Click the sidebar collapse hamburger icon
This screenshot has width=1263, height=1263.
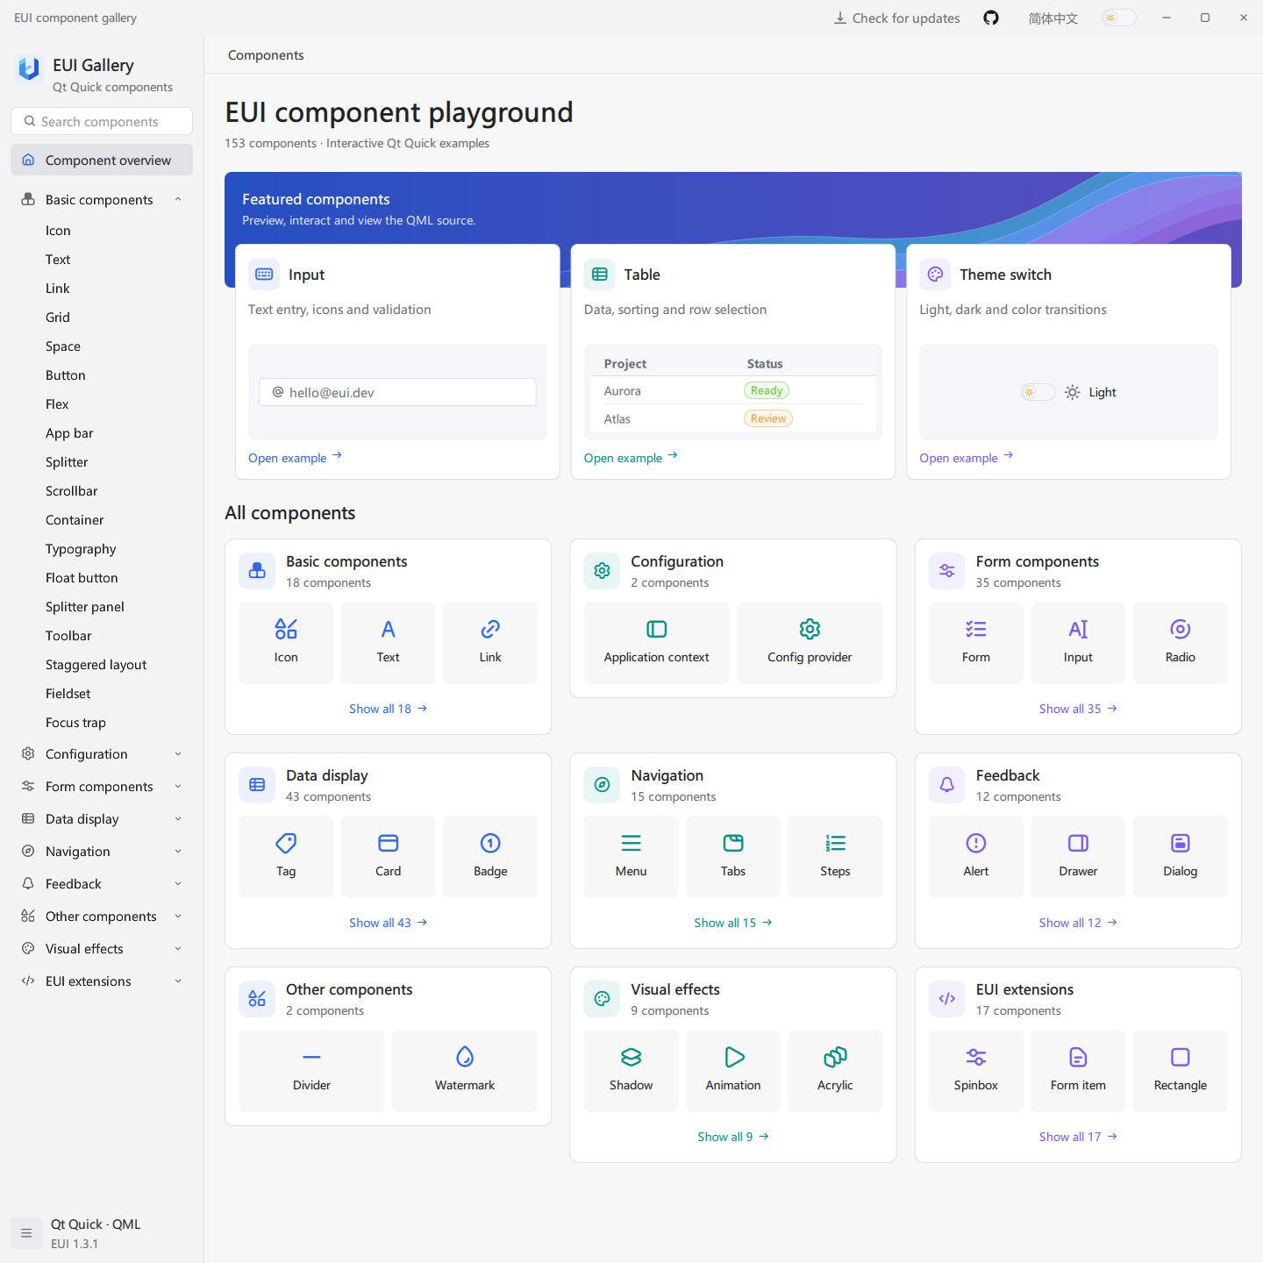(x=26, y=1233)
